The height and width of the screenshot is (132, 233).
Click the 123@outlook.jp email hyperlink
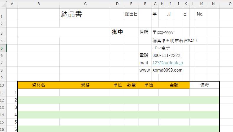pyautogui.click(x=167, y=63)
